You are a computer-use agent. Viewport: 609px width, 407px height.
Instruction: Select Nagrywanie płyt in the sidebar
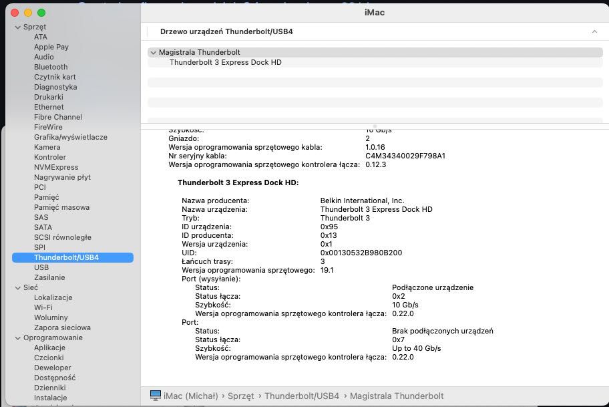[x=62, y=177]
